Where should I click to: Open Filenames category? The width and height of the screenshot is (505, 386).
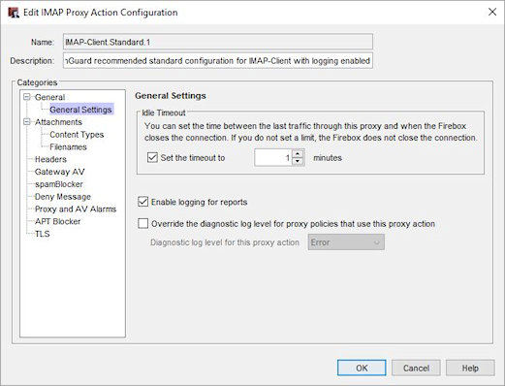68,146
